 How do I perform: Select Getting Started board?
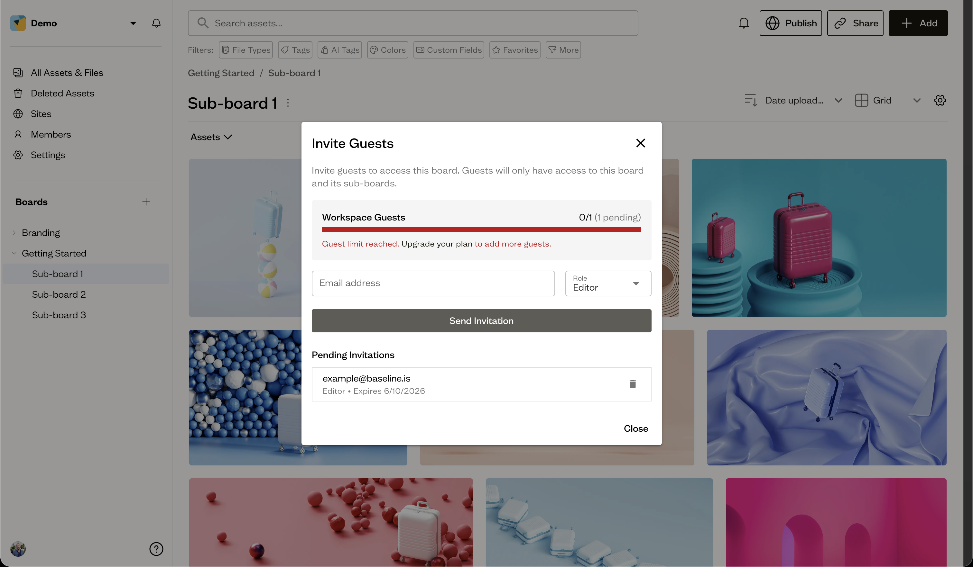pos(54,253)
